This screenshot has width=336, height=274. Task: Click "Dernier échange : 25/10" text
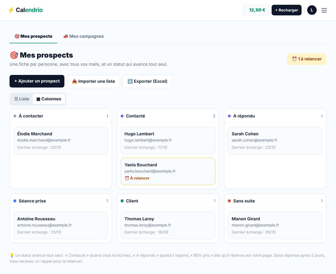coord(39,232)
